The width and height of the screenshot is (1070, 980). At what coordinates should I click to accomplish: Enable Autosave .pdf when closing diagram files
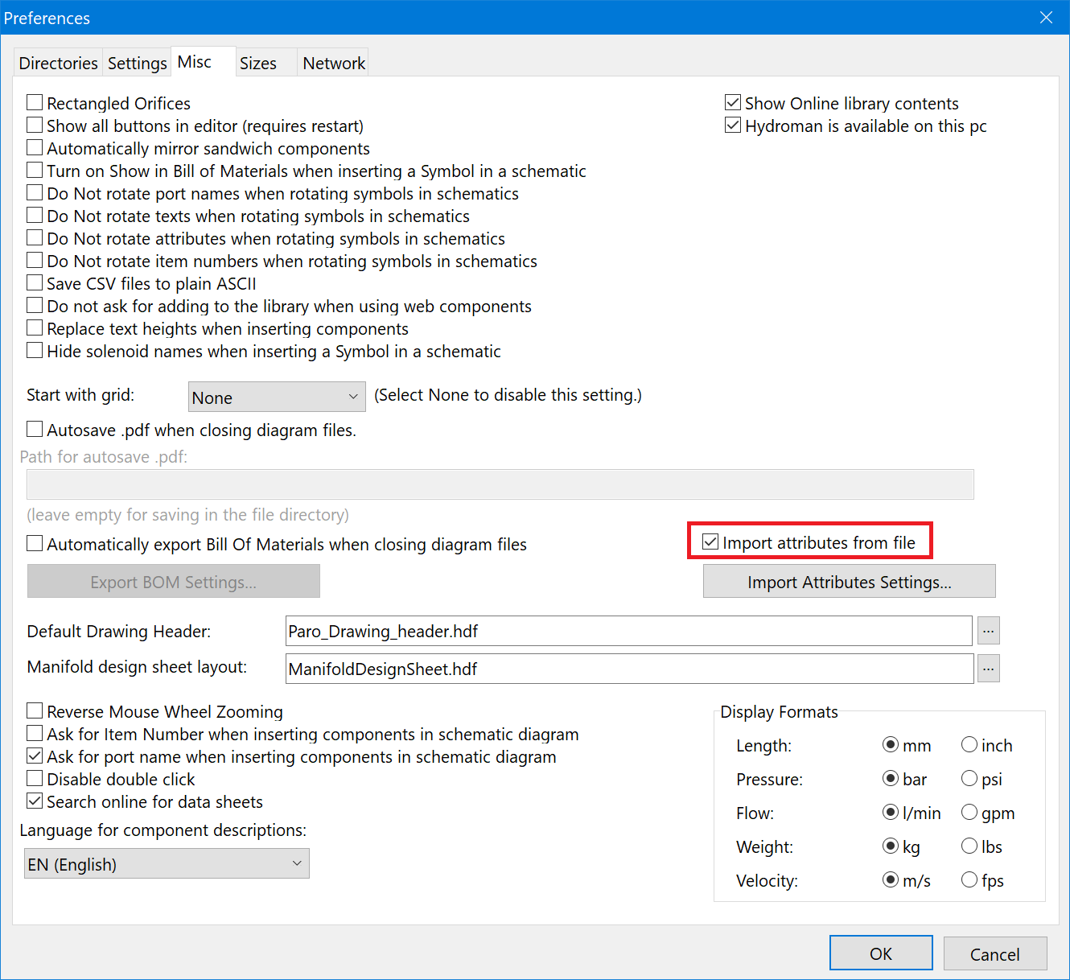coord(35,429)
